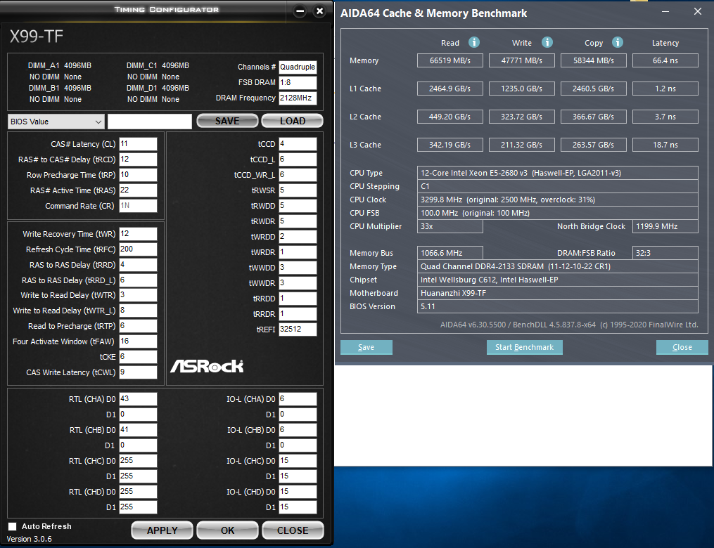Click the Motherboard value Huananzhi X99-TF
This screenshot has width=714, height=548.
(558, 294)
